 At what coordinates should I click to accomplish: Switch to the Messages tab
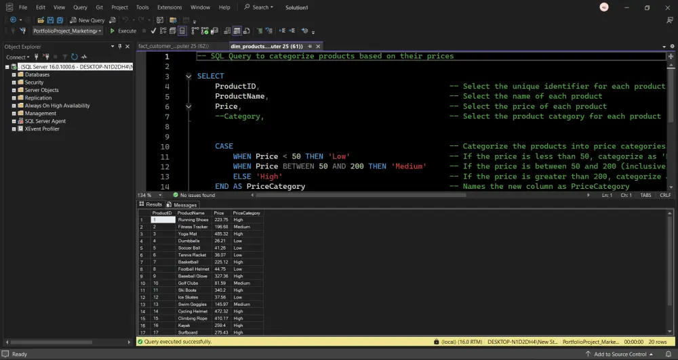182,204
